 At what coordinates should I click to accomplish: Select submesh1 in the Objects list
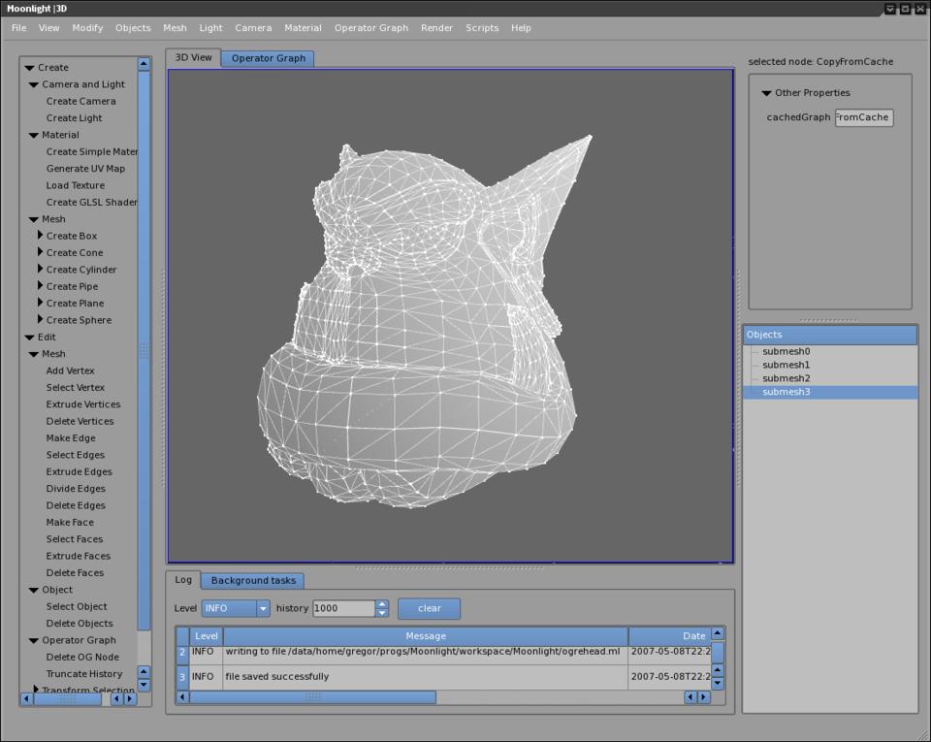point(786,365)
